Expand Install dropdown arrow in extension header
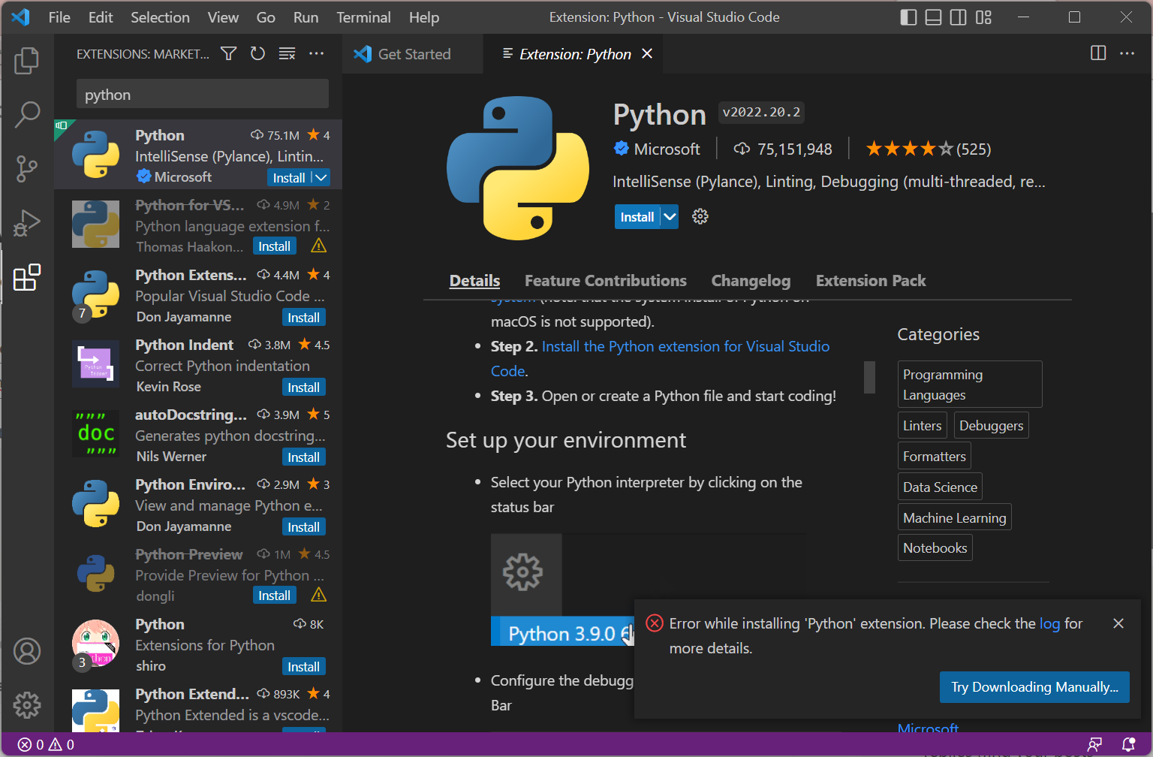 coord(670,217)
